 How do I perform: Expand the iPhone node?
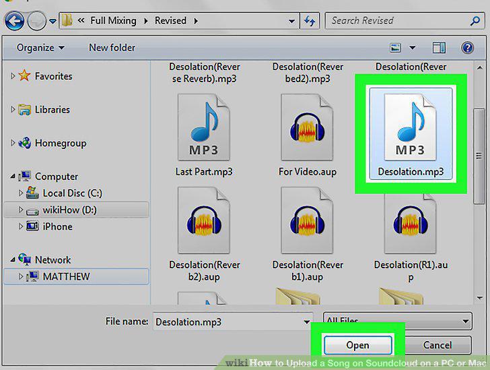point(21,226)
